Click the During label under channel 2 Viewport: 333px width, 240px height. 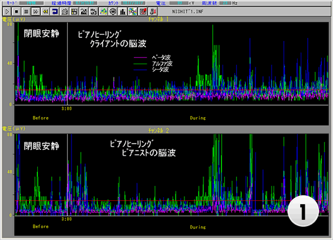198,227
